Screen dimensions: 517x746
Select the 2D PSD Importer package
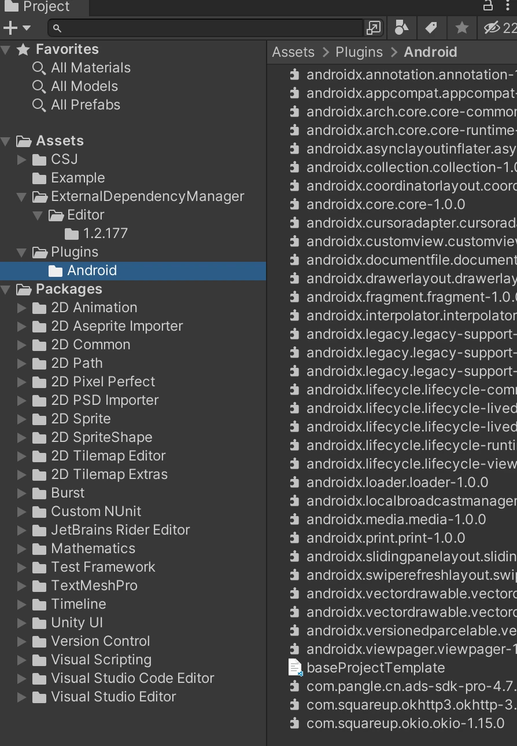coord(105,400)
